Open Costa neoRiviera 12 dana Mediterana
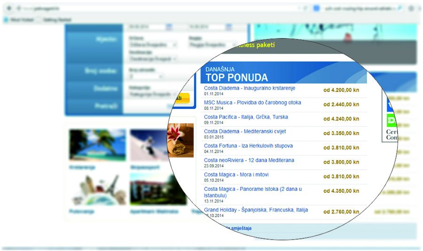Viewport: 423px width, 251px height. click(249, 160)
